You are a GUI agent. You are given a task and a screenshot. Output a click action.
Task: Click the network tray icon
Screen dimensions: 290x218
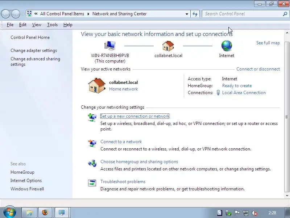[x=246, y=213]
